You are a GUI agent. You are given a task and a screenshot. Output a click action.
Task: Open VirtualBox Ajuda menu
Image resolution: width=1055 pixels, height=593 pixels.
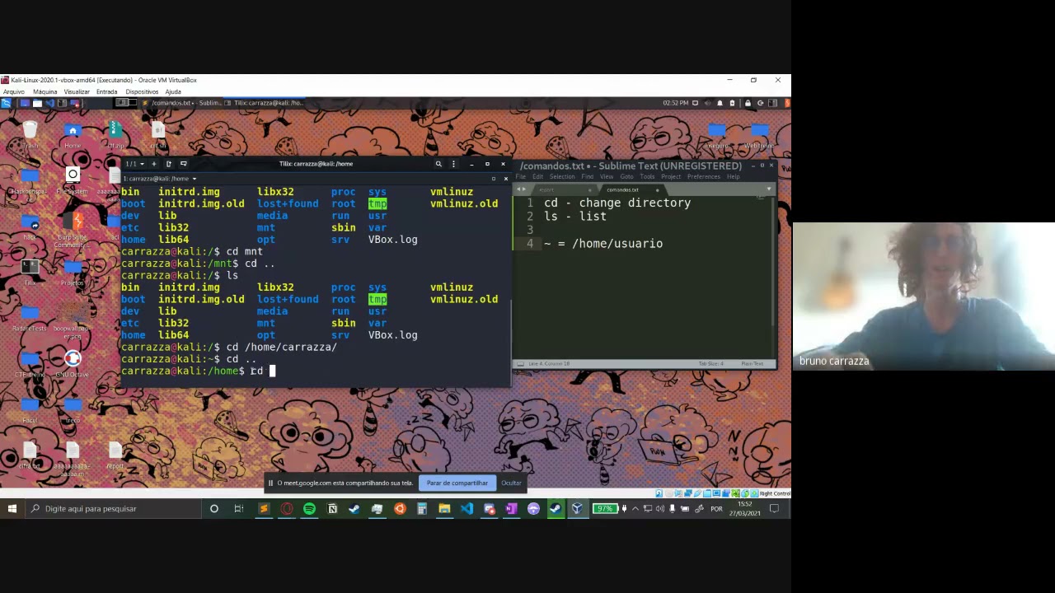coord(173,91)
